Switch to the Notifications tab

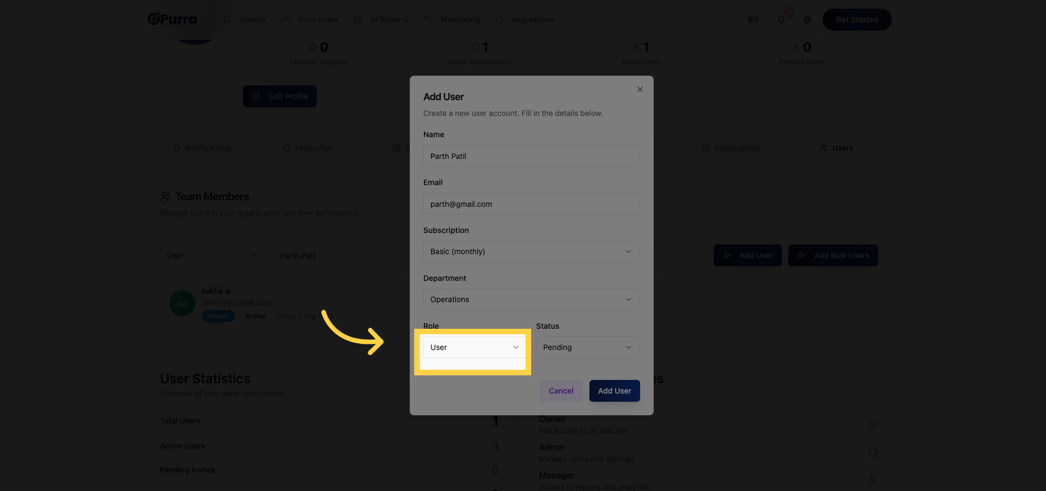(202, 148)
